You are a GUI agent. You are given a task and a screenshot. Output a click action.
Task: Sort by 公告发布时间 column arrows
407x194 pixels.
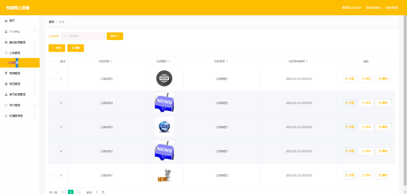click(307, 61)
